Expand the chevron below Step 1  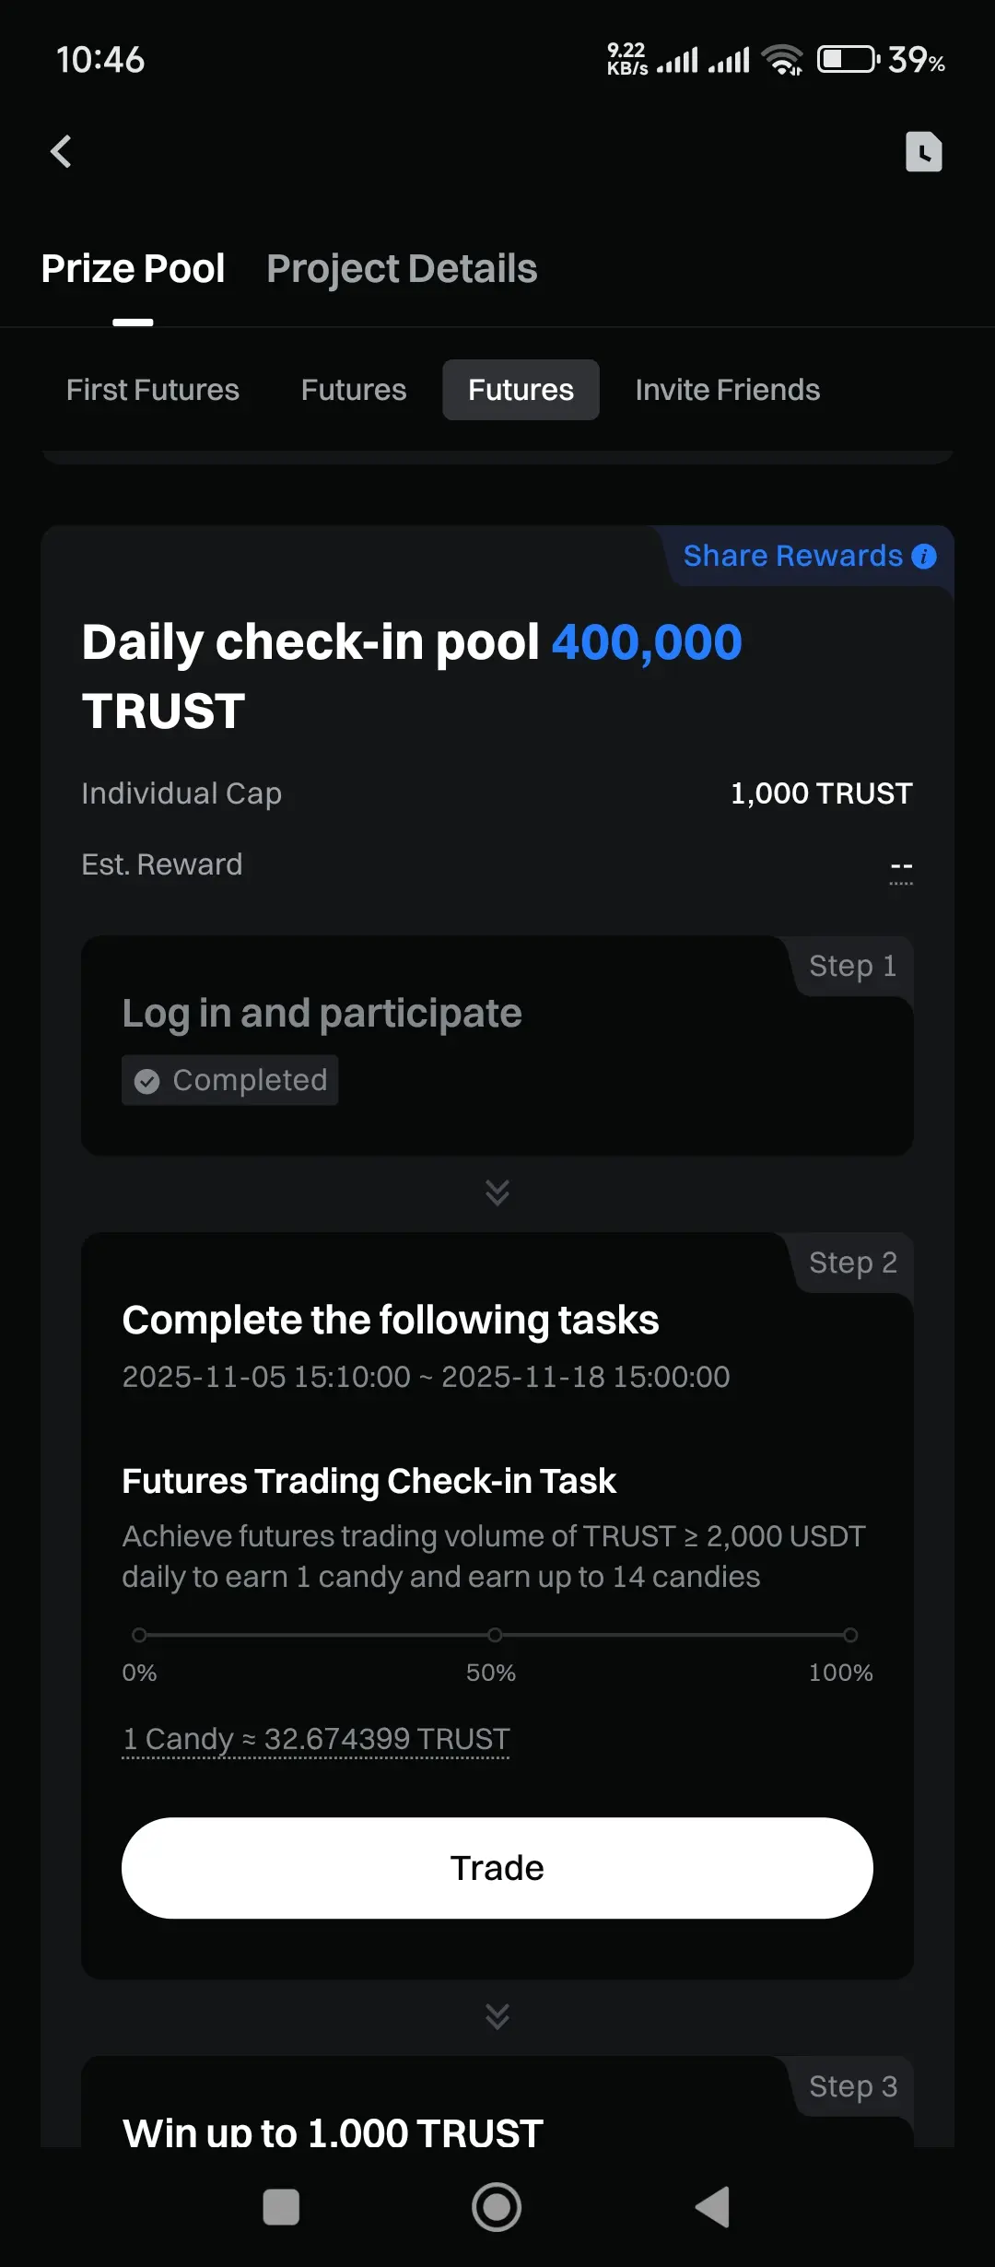(x=497, y=1192)
